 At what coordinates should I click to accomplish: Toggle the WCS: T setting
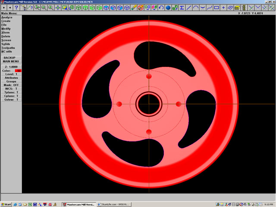click(x=11, y=88)
